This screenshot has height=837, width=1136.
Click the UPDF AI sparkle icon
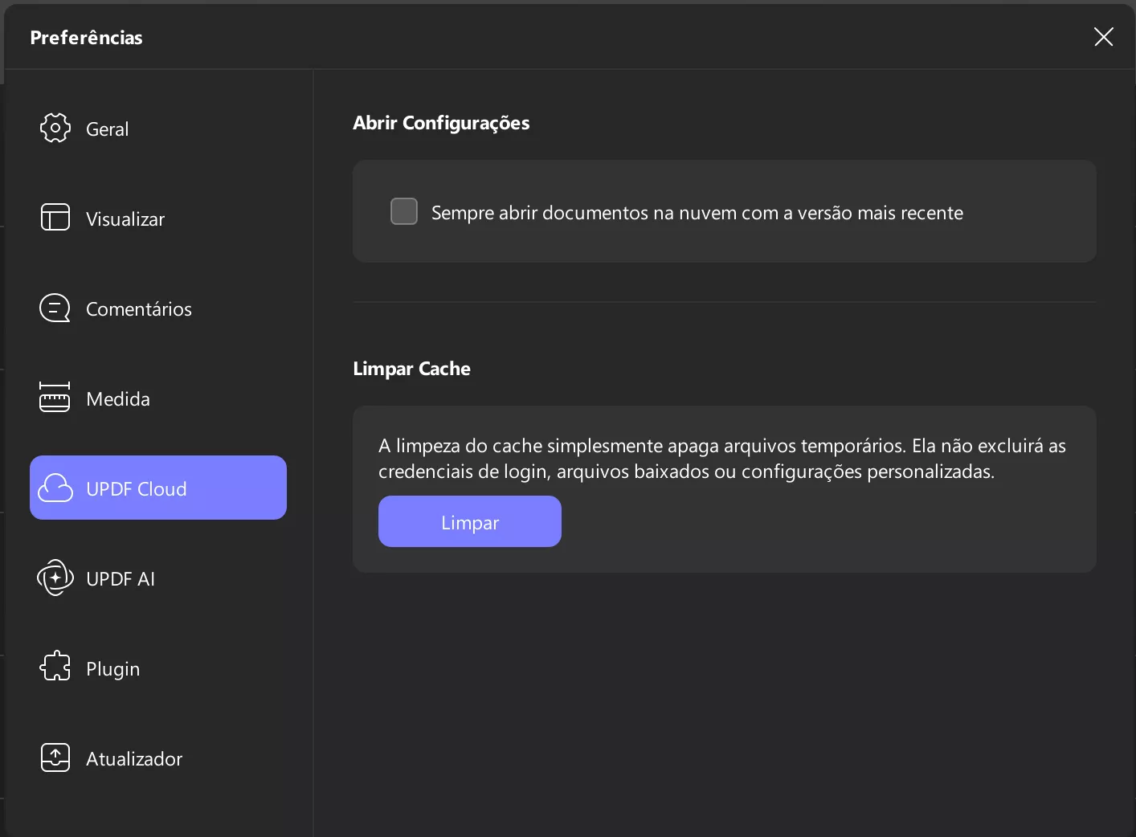[x=55, y=578]
